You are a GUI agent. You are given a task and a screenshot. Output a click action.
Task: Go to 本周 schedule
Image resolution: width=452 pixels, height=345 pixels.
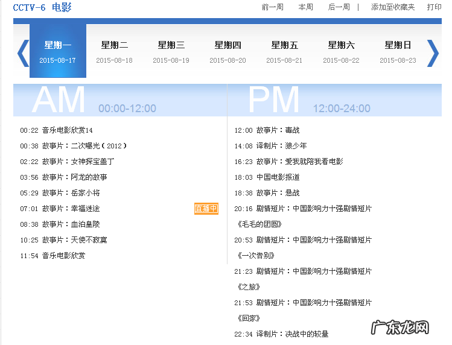tap(305, 7)
